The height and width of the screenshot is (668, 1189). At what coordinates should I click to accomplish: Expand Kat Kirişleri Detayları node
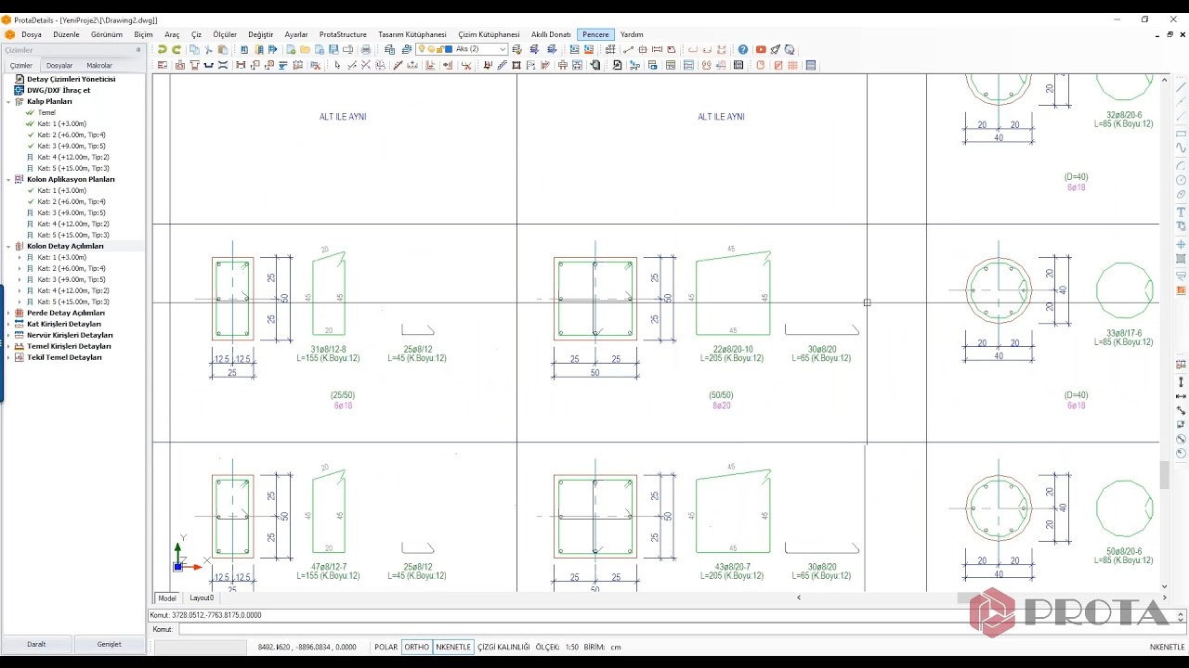(8, 324)
